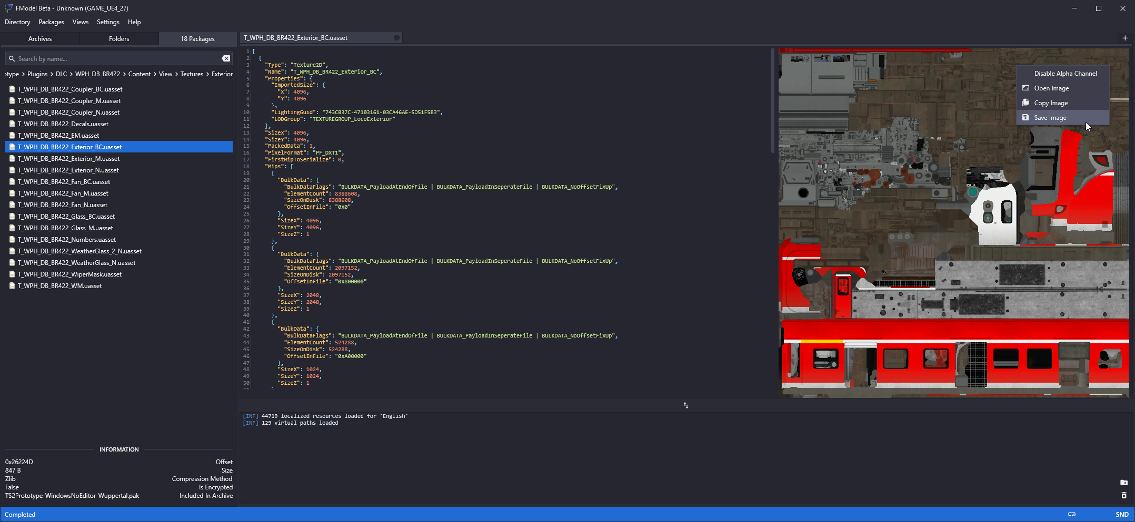Choose Save Image from context menu
The image size is (1135, 522).
click(x=1050, y=118)
